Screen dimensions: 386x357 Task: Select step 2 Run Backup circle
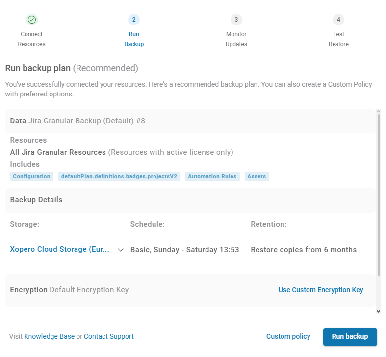click(x=134, y=20)
